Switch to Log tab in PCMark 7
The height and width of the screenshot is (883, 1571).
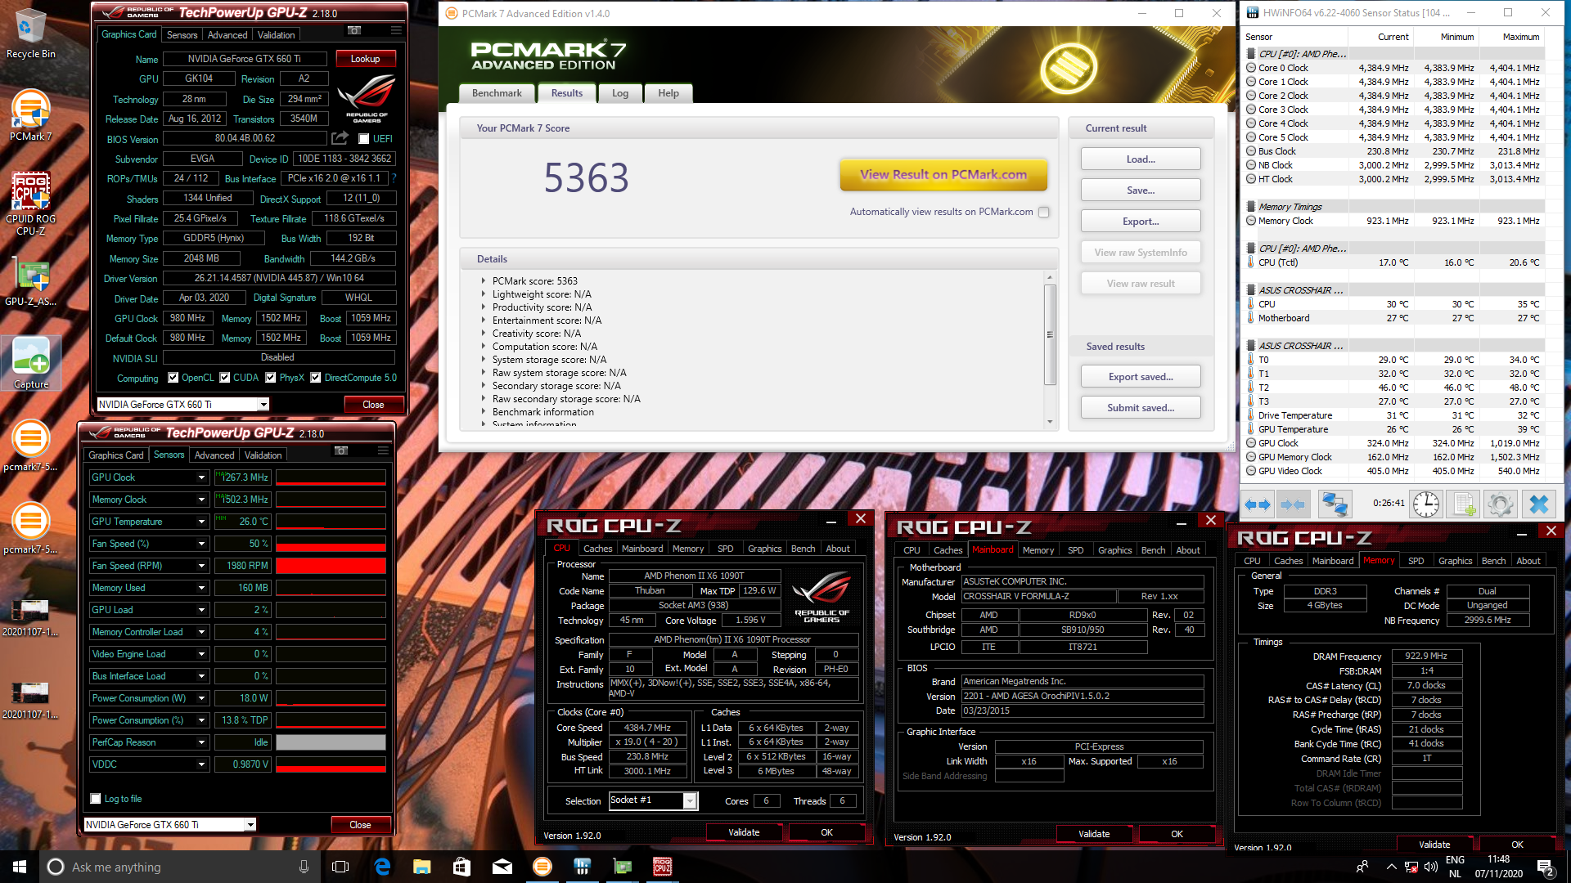620,93
